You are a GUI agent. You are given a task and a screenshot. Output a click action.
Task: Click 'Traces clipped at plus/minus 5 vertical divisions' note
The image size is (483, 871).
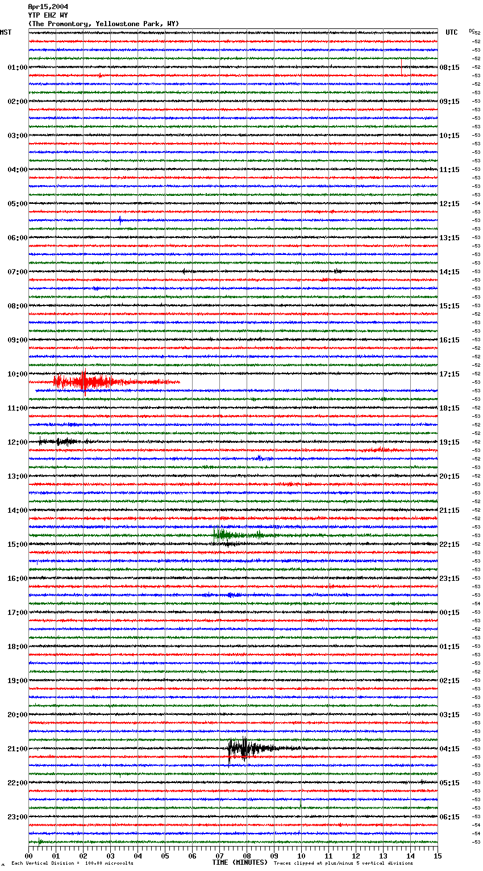pos(343,863)
